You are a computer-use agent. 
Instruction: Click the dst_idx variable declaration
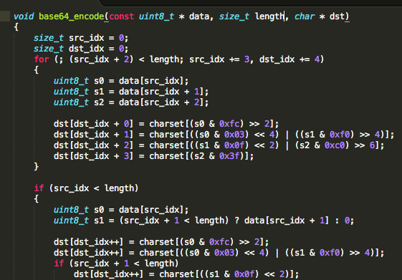81,49
